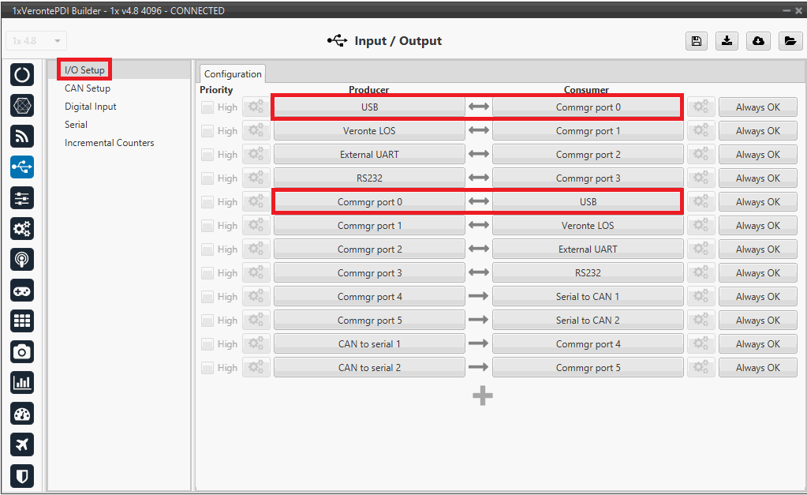Check High priority for CAN to serial 2
This screenshot has width=807, height=495.
207,368
